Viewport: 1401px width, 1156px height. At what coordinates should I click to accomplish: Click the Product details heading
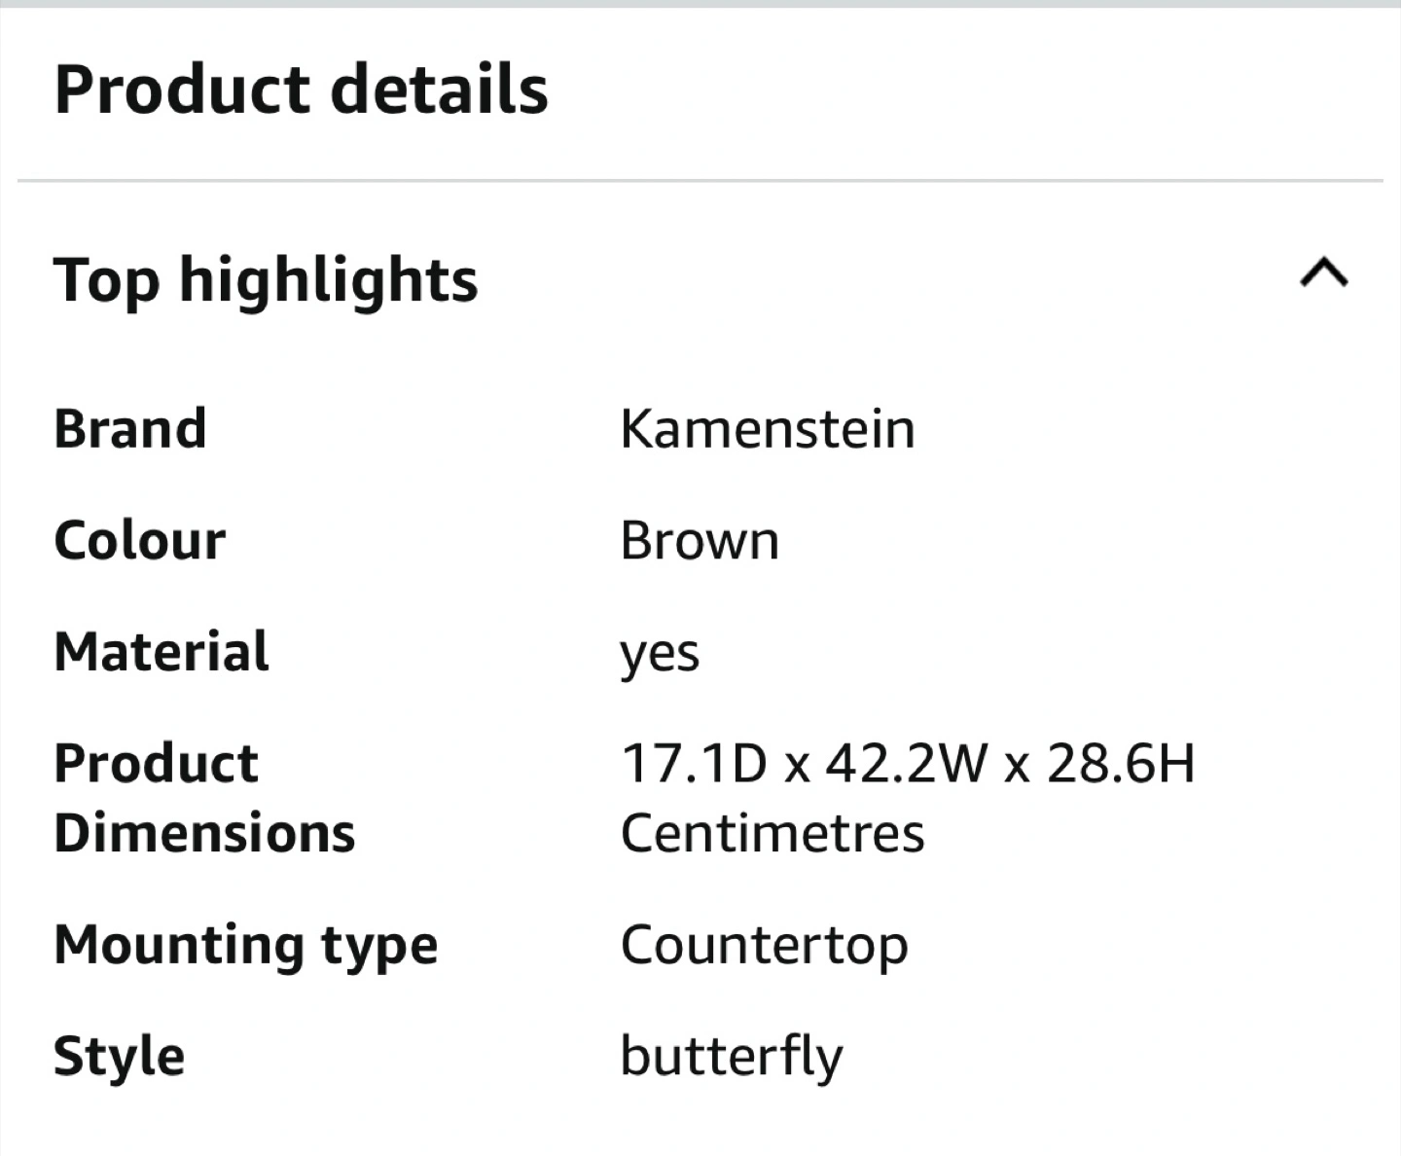(301, 90)
